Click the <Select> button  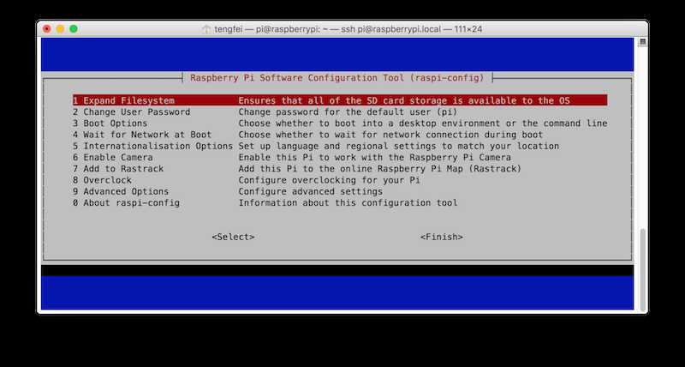[x=233, y=237]
